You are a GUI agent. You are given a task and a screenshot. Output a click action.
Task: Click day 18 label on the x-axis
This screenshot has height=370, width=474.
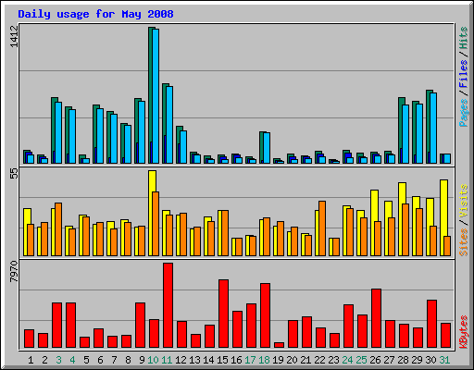tap(264, 360)
